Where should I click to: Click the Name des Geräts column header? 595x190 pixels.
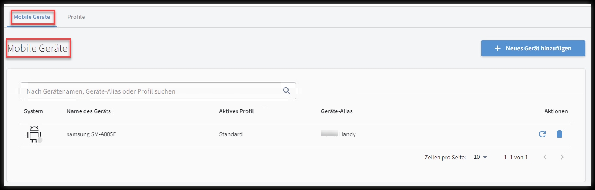coord(89,111)
